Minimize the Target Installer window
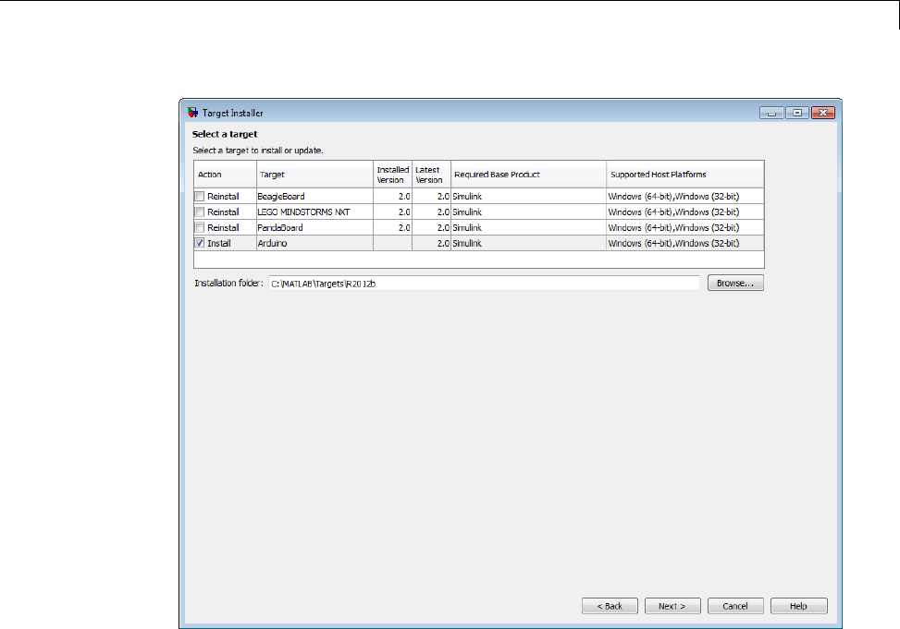900x629 pixels. tap(771, 113)
